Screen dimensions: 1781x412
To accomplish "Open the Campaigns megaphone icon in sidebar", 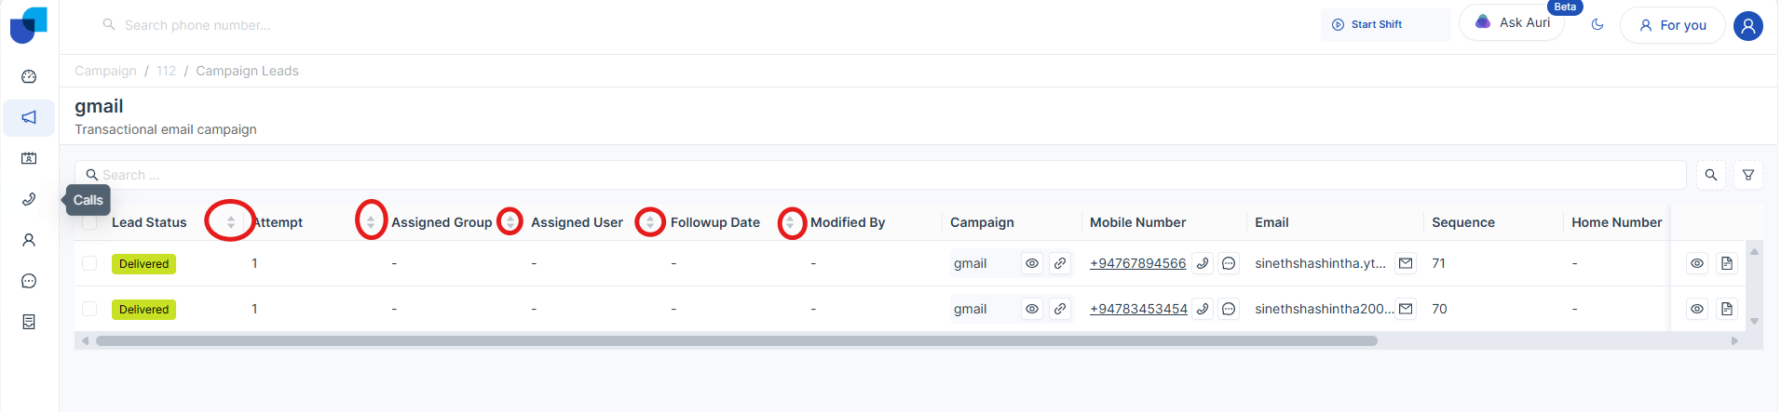I will 29,117.
